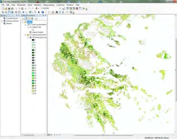Expand the Previous Session results node

coord(2,21)
